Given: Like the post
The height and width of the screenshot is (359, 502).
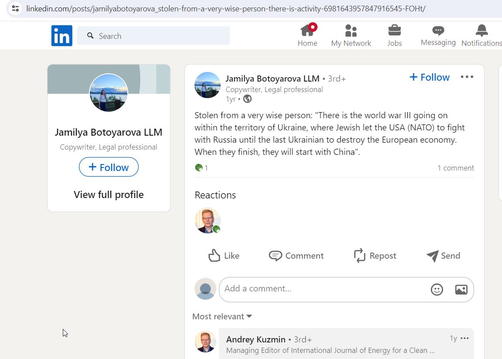Looking at the screenshot, I should [223, 256].
